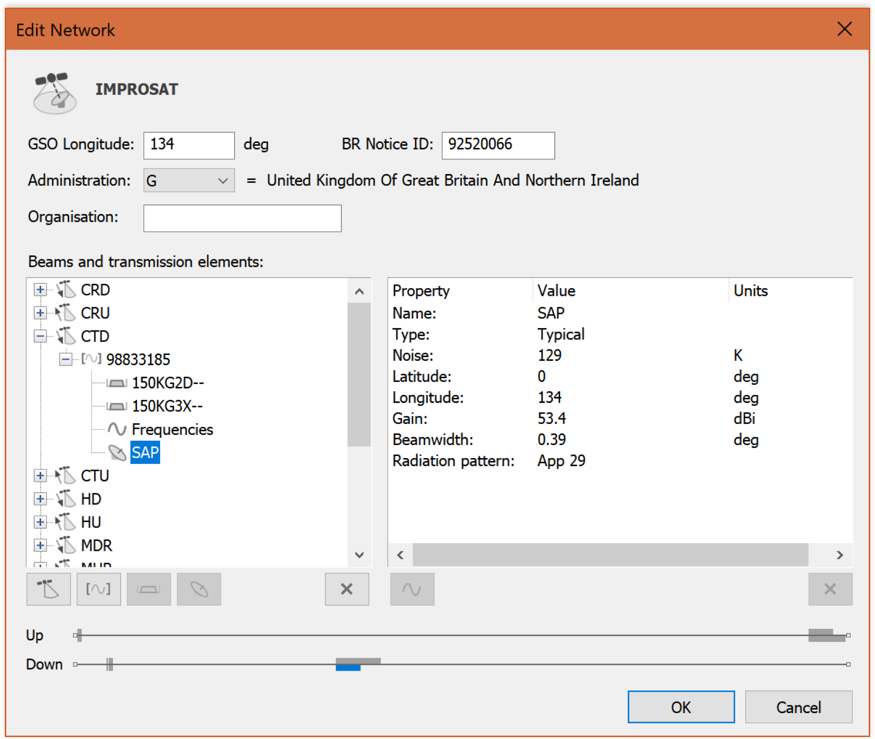Select the CTD beam icon in tree

pos(66,336)
